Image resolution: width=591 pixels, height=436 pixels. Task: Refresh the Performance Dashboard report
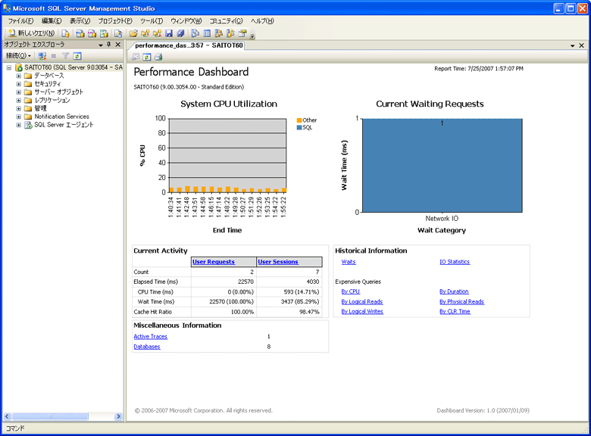coord(147,57)
